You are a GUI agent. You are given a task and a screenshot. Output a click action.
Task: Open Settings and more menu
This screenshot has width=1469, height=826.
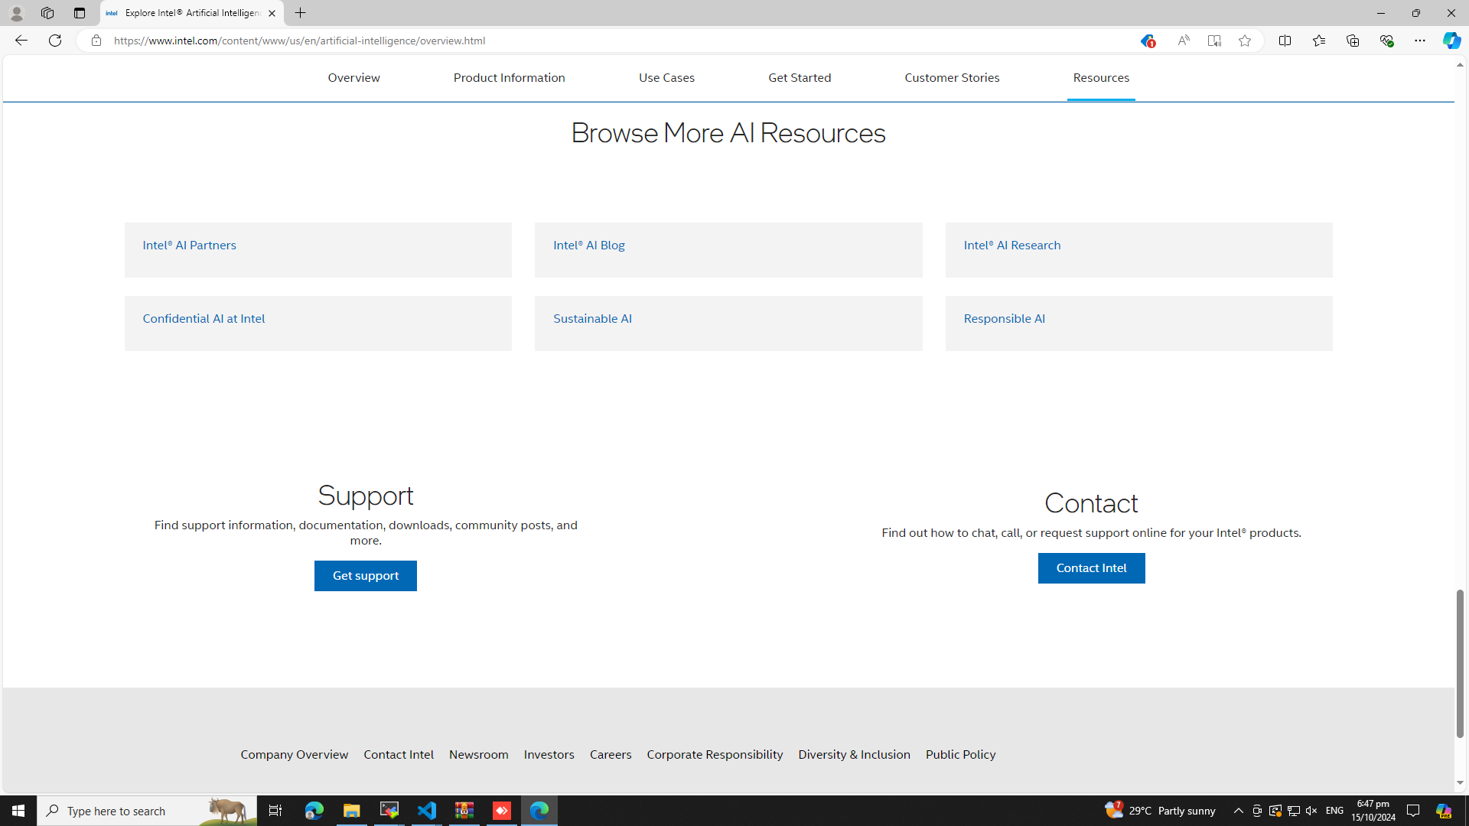pyautogui.click(x=1420, y=41)
